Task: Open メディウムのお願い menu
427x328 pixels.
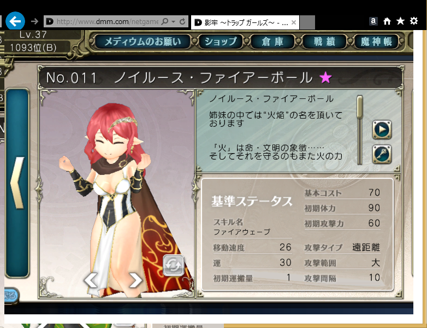Action: click(143, 42)
